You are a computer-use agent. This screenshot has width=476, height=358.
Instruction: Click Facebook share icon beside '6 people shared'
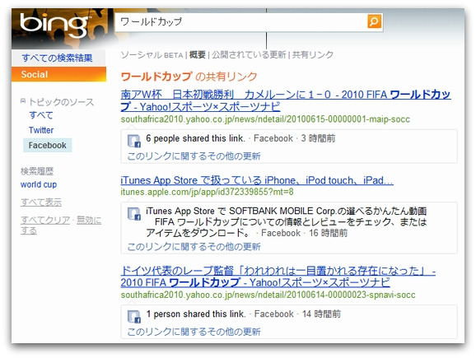pos(133,141)
